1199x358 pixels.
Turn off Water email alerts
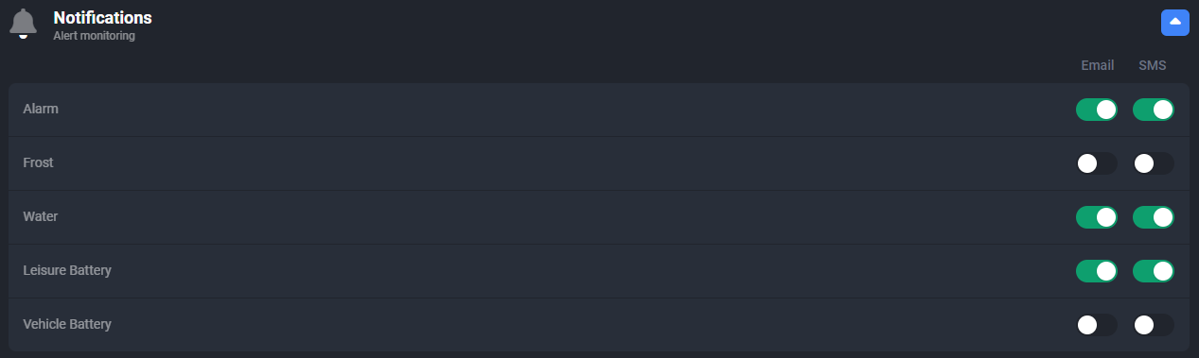point(1097,217)
